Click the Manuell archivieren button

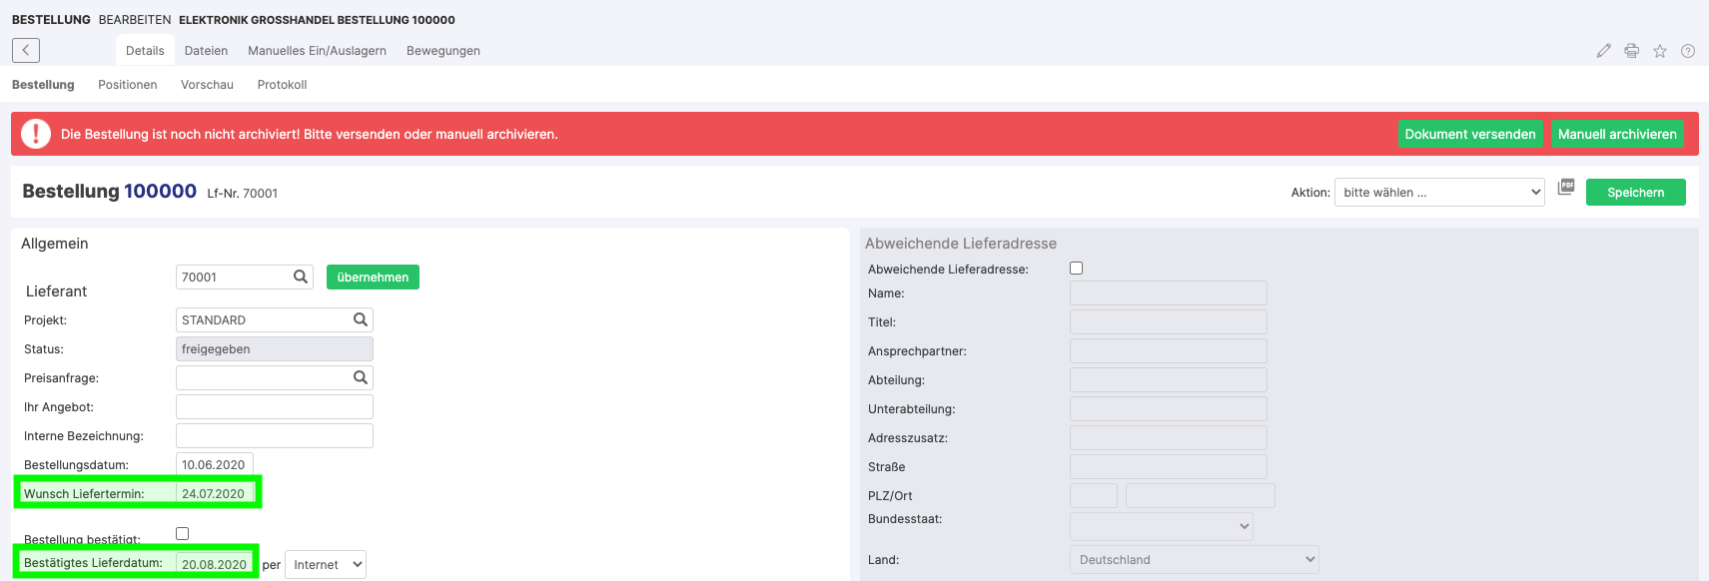(1616, 134)
